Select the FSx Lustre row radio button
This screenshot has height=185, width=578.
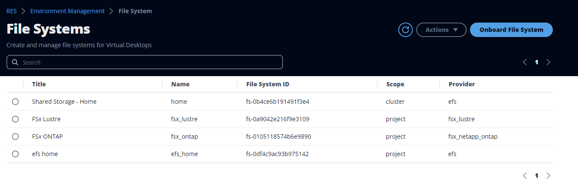pos(15,119)
